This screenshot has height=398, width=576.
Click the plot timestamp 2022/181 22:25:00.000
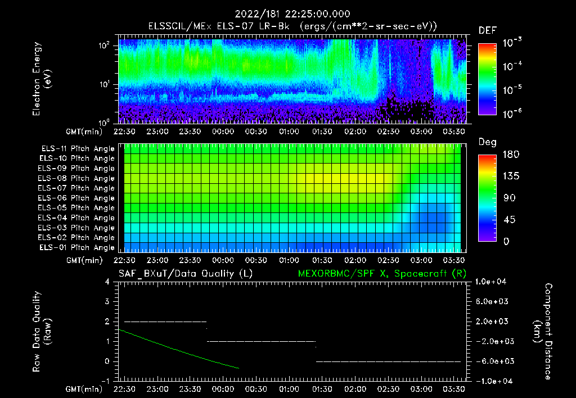292,14
